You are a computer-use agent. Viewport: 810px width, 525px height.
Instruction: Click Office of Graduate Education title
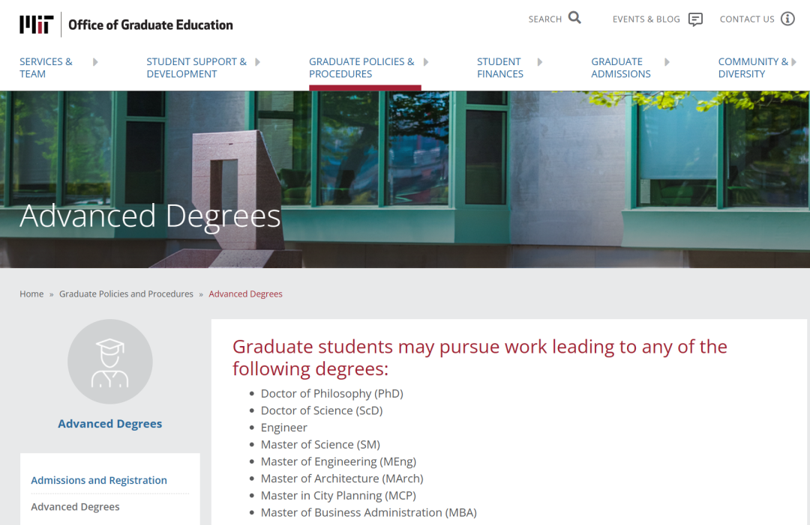coord(150,25)
